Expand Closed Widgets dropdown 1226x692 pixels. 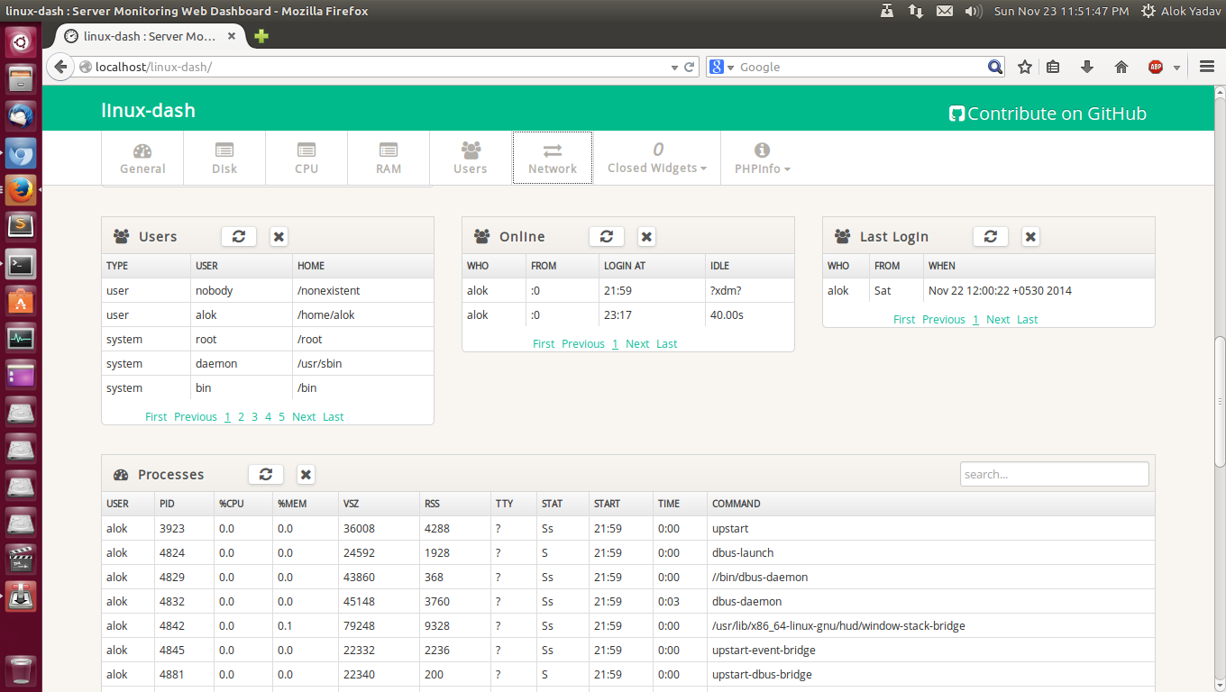(657, 158)
